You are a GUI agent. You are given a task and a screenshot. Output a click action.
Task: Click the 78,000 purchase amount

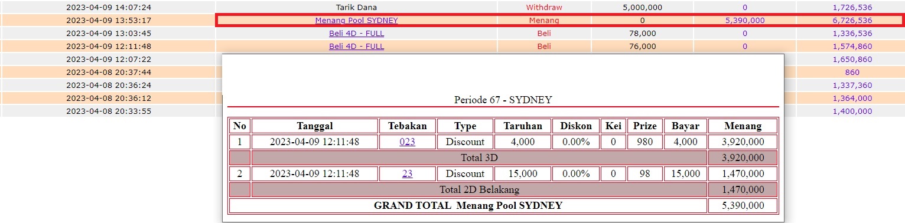[x=643, y=33]
